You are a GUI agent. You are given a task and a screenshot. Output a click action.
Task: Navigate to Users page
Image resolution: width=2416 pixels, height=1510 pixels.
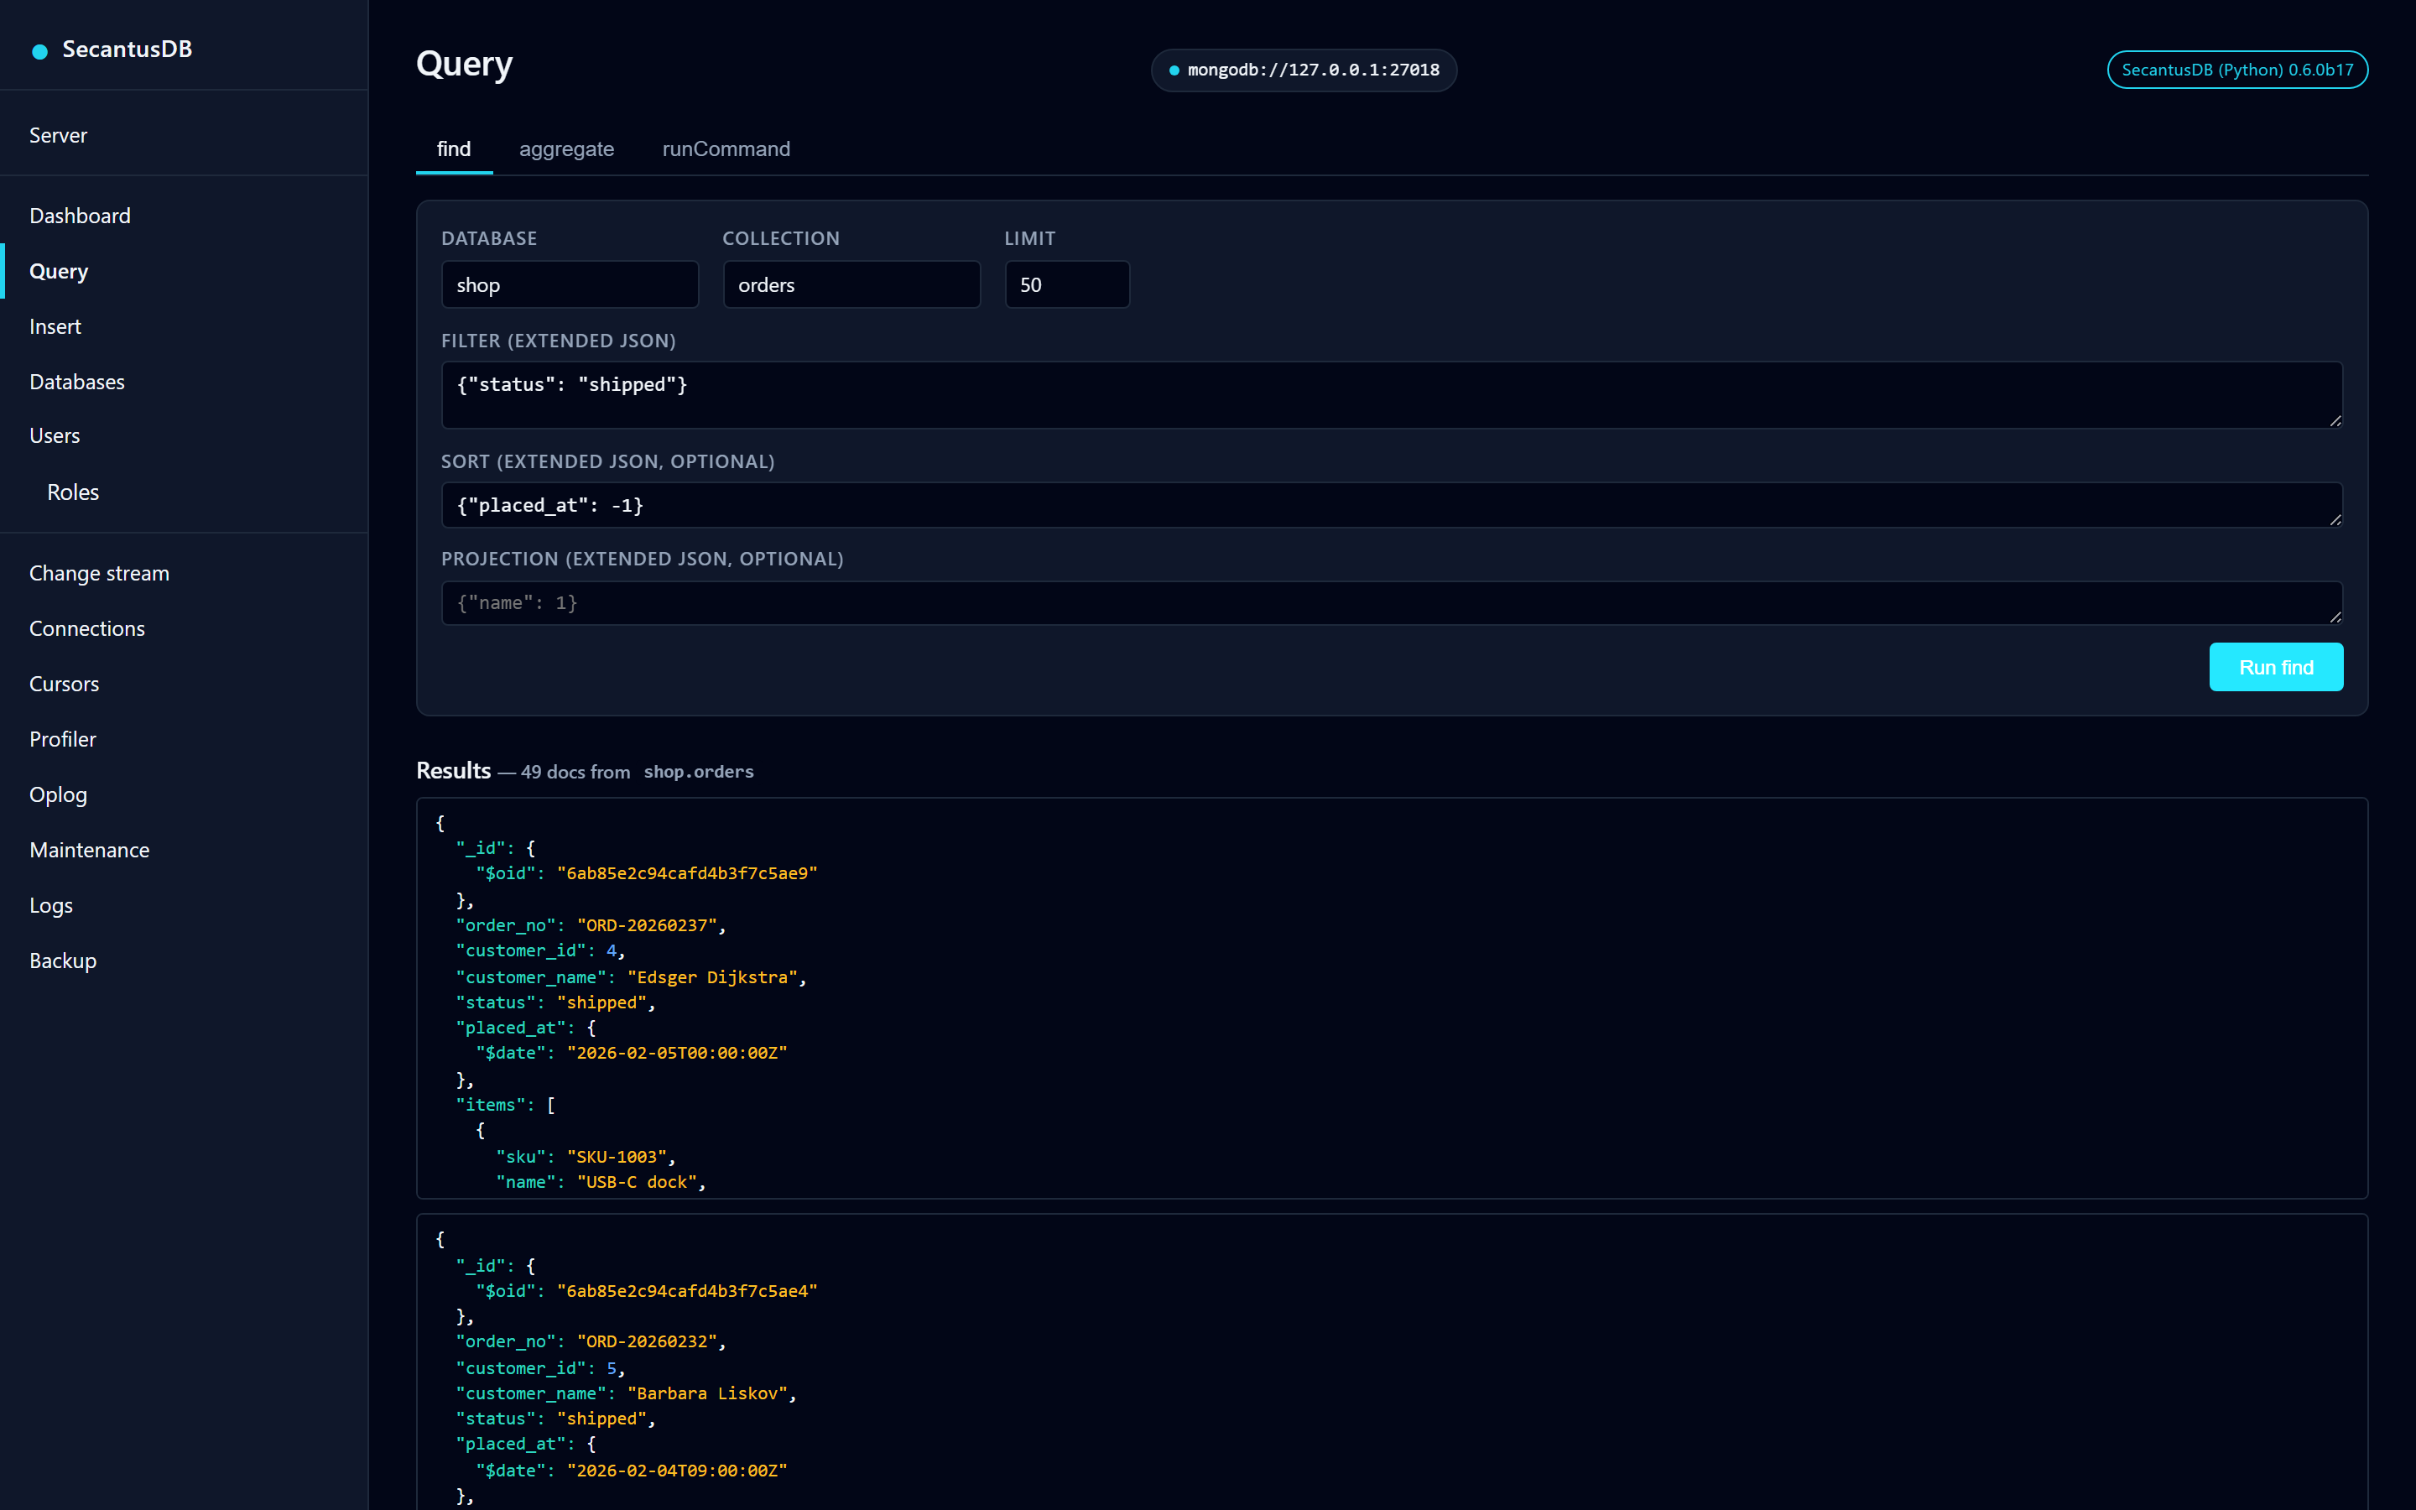55,435
